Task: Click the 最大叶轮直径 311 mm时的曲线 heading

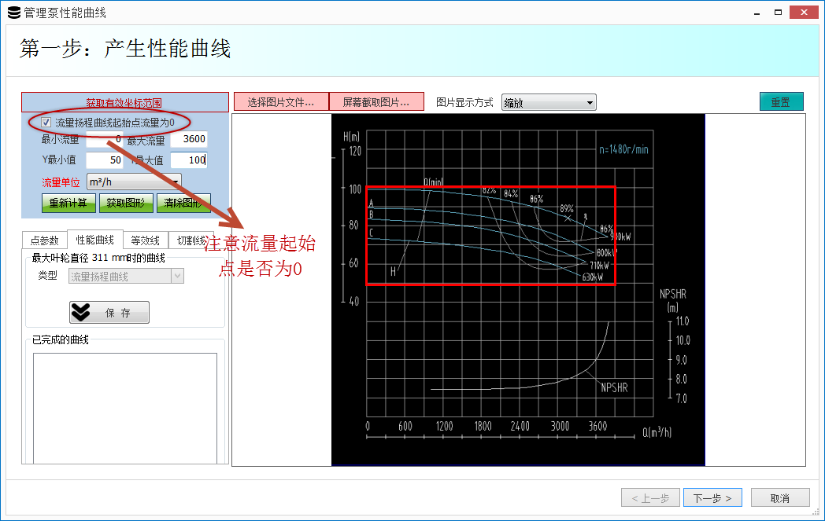Action: pyautogui.click(x=98, y=258)
